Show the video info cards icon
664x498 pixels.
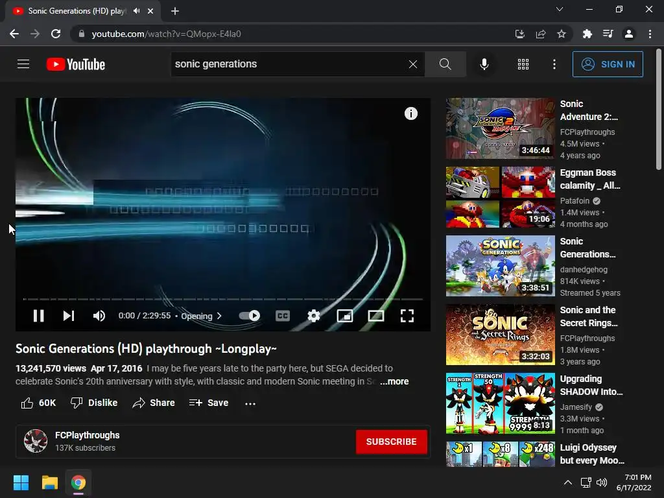click(x=410, y=113)
